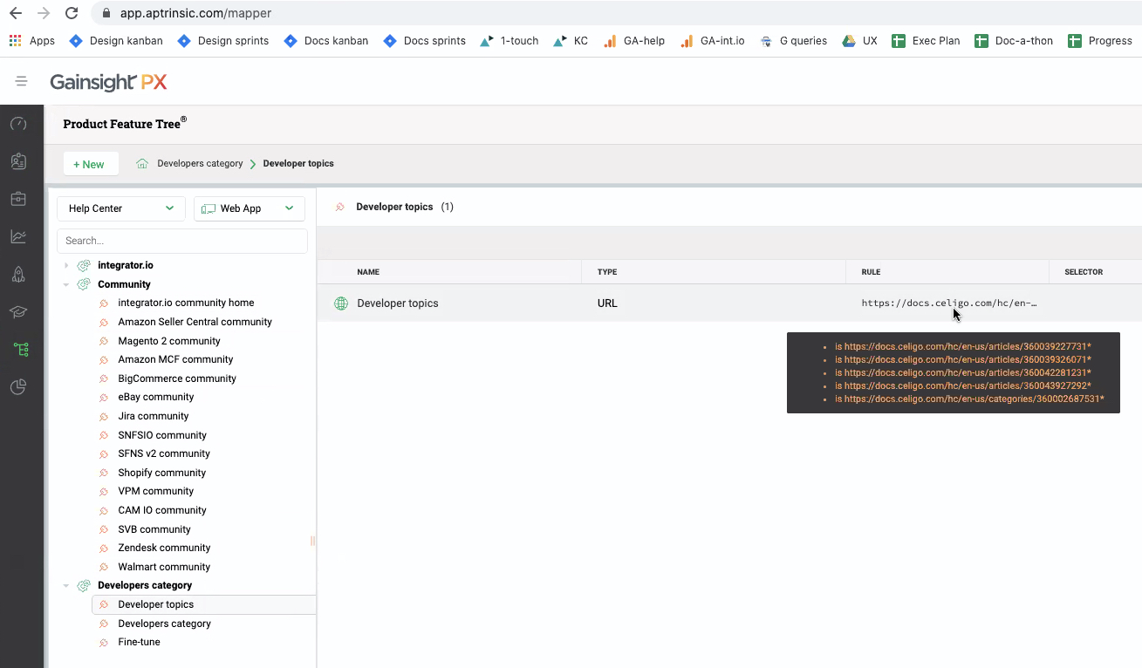Open the GA-help bookmark
Image resolution: width=1142 pixels, height=668 pixels.
click(x=634, y=40)
